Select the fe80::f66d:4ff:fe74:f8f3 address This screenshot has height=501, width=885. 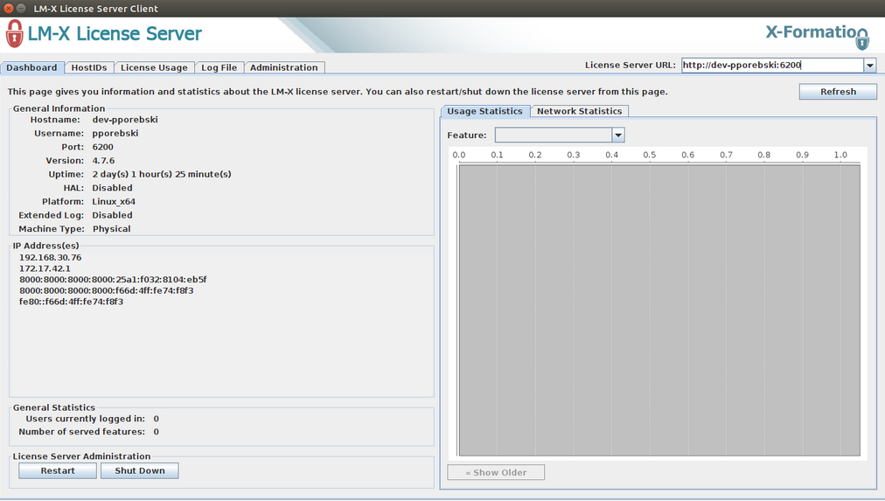[x=71, y=302]
